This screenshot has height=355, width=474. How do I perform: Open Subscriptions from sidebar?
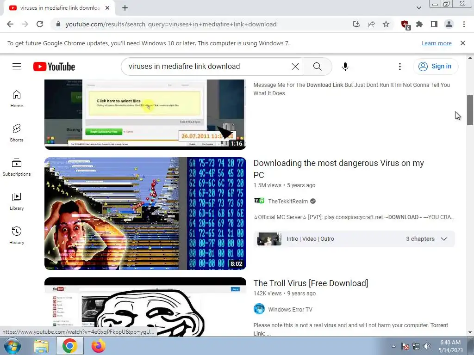click(x=17, y=167)
